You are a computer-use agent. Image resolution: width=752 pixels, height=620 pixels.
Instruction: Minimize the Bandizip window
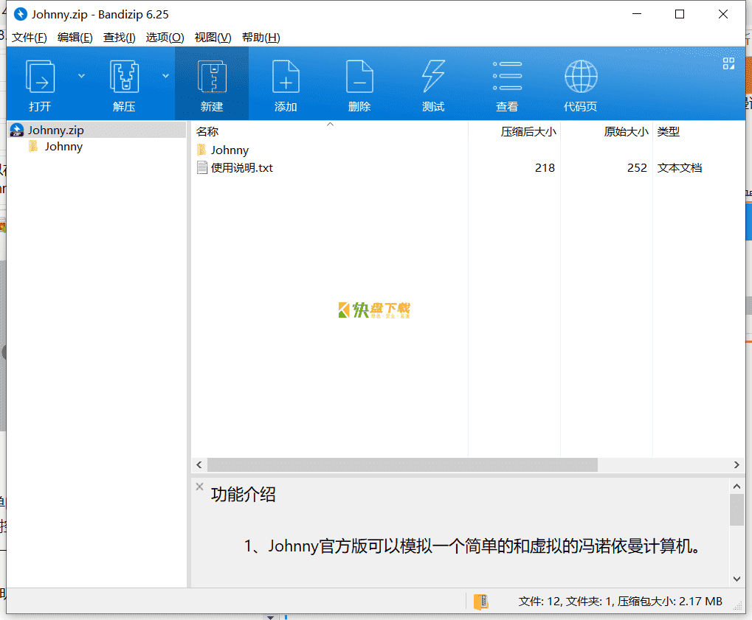637,14
